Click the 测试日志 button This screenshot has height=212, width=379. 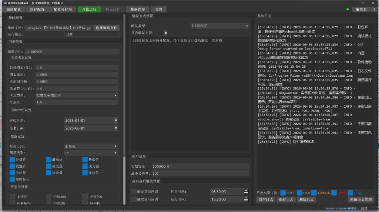pos(306,200)
